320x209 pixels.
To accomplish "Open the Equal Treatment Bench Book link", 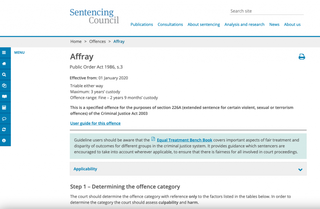I will pyautogui.click(x=184, y=140).
